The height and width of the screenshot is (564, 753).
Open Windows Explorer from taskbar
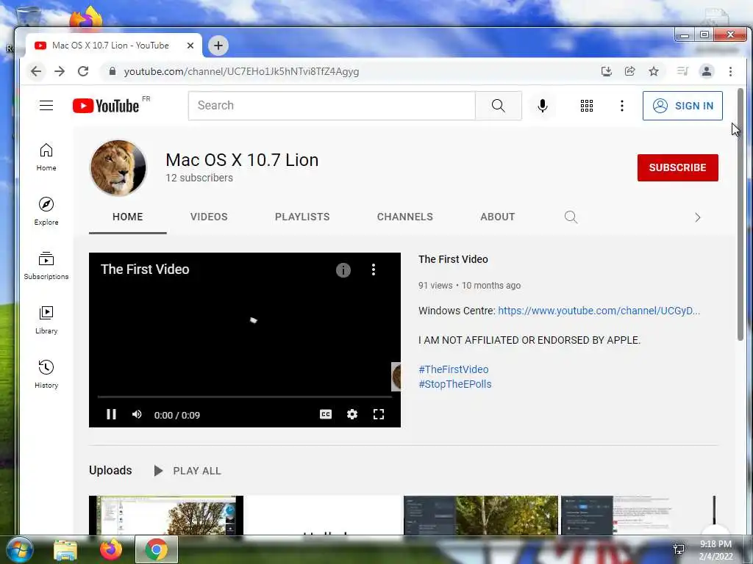click(65, 550)
